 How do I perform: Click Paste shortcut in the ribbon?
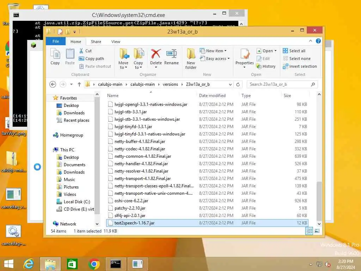point(95,66)
